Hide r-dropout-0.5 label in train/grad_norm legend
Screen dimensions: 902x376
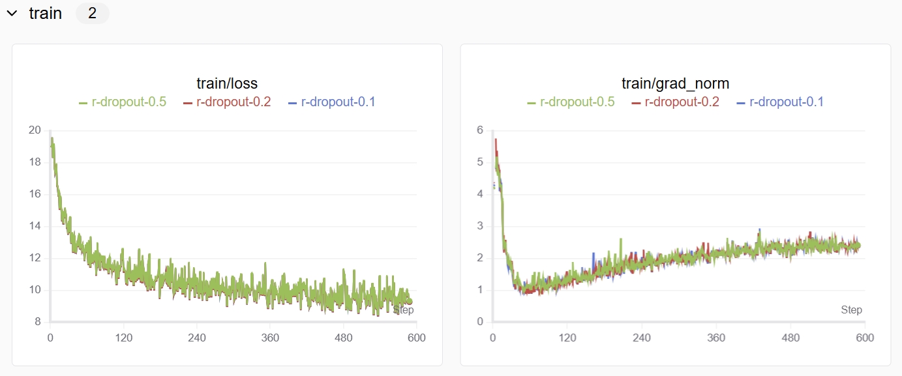(577, 102)
